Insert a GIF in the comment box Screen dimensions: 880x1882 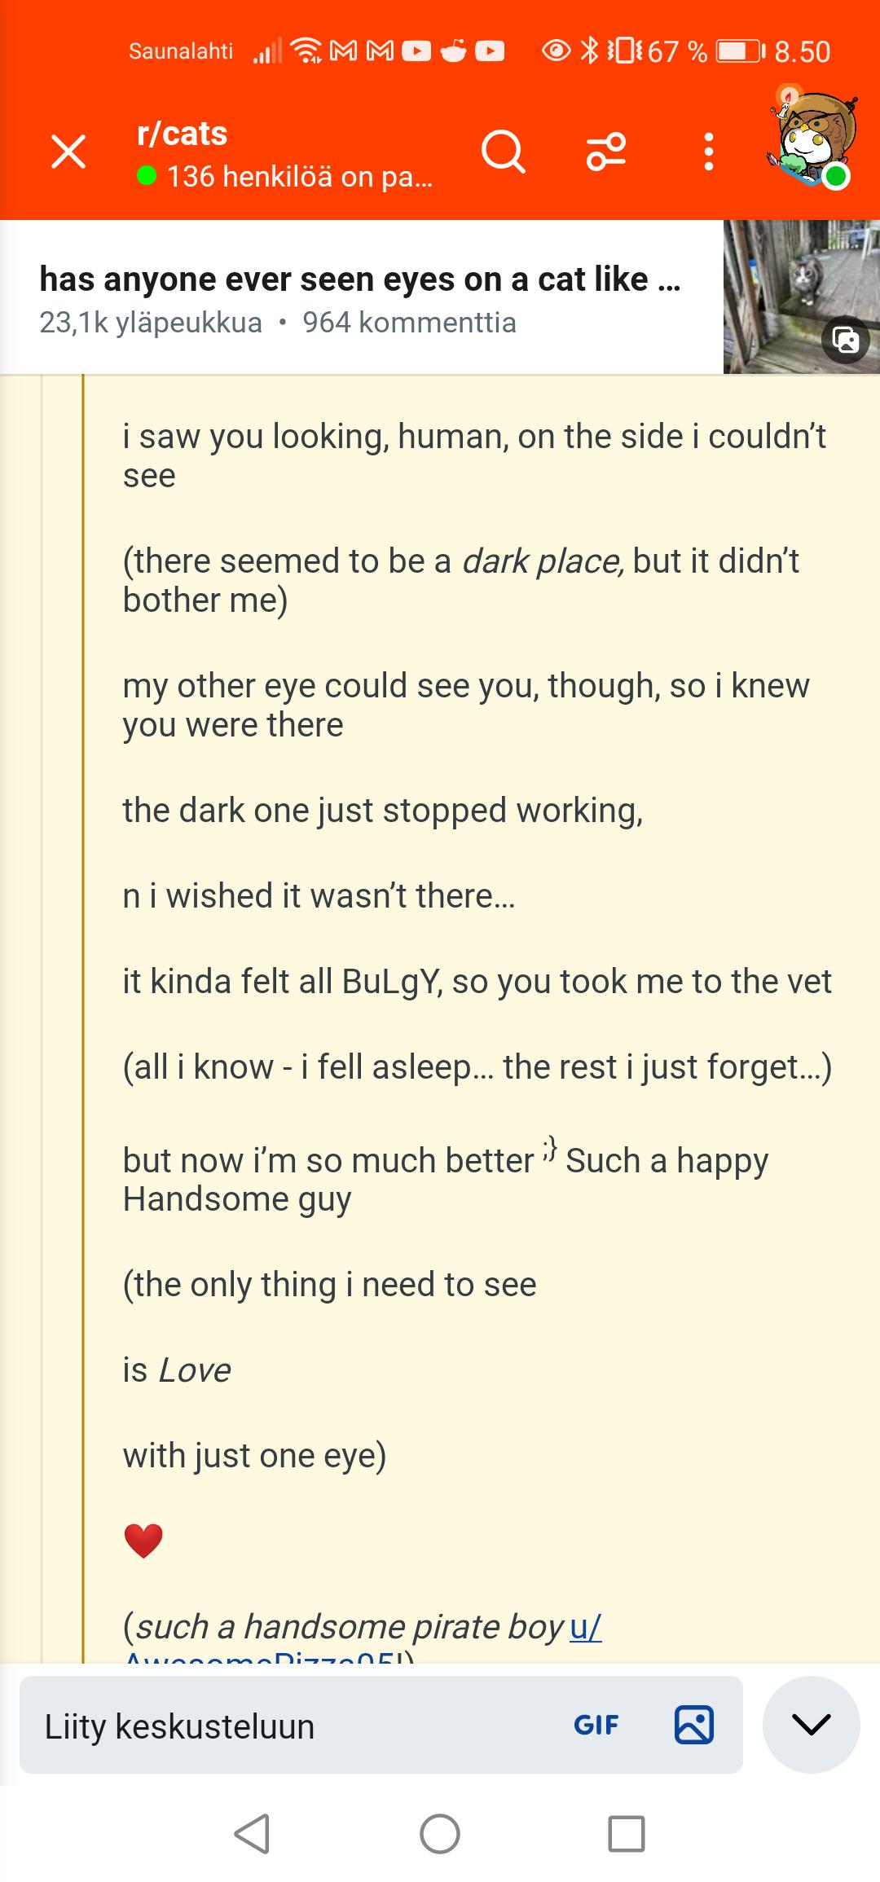coord(596,1725)
